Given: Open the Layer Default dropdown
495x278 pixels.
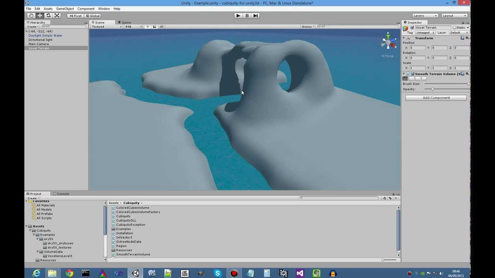Looking at the screenshot, I should tap(458, 33).
